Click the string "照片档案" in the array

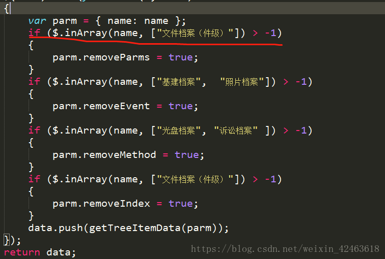(242, 82)
